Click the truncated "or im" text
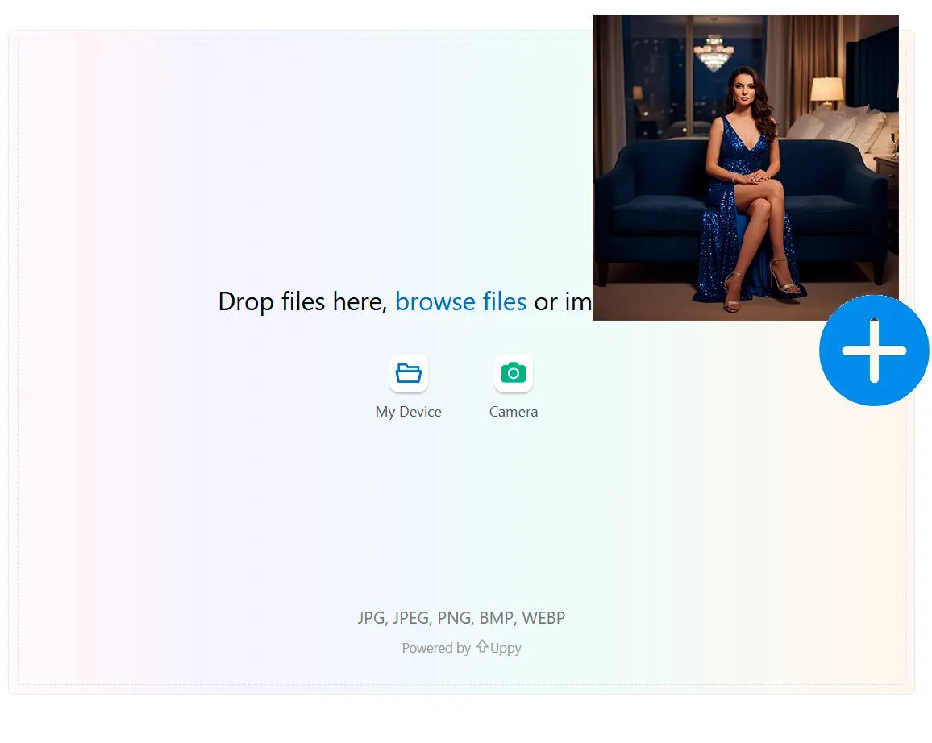This screenshot has height=743, width=932. [x=563, y=301]
